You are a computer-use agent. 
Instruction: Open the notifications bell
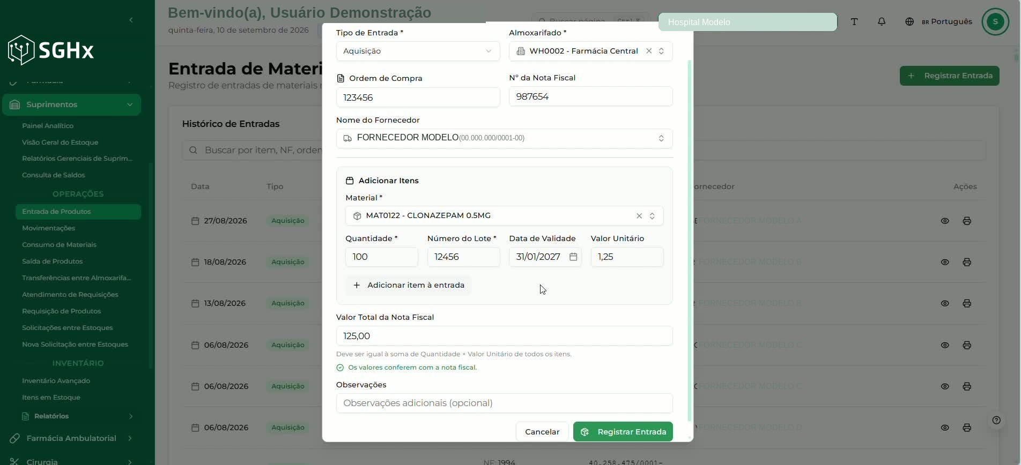click(x=882, y=22)
